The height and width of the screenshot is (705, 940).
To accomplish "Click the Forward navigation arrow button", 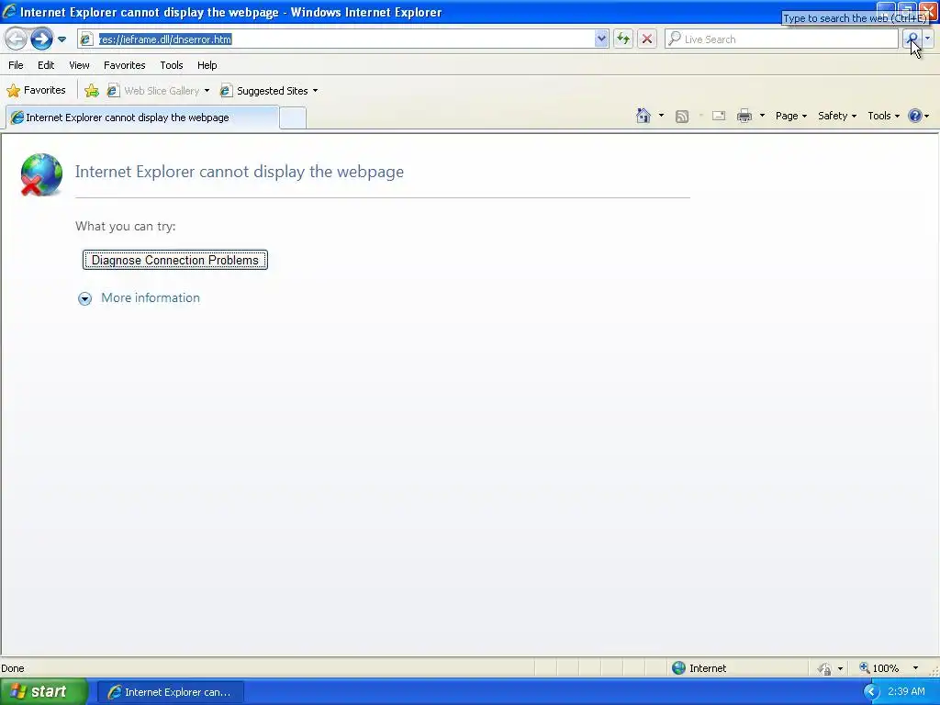I will tap(41, 39).
